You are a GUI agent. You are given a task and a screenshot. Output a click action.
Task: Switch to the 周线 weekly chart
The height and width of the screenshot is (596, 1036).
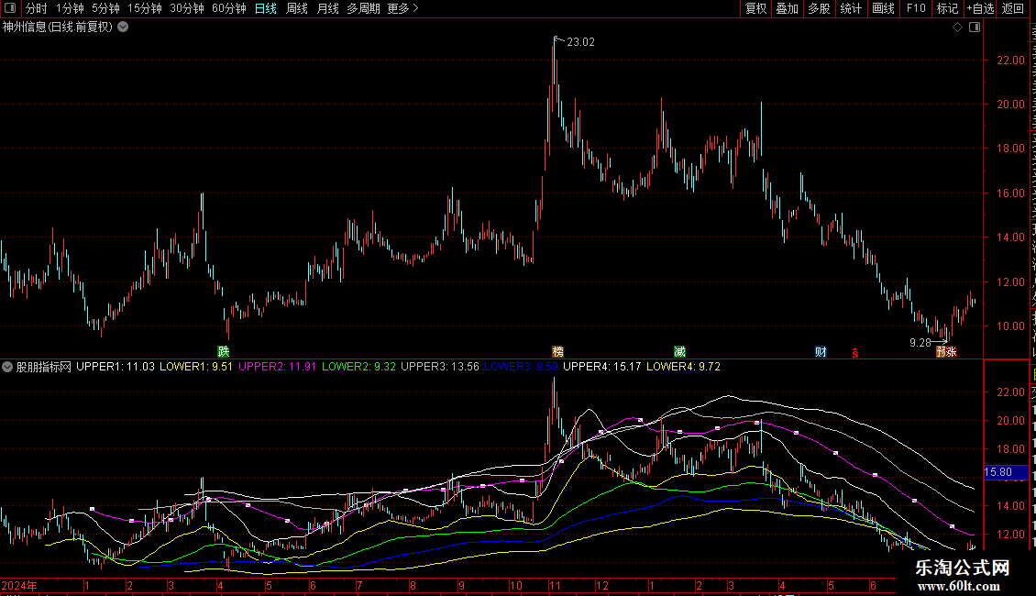click(x=297, y=8)
